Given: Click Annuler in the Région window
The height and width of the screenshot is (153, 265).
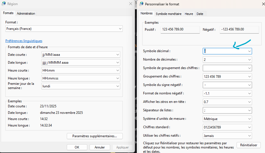Looking at the screenshot, I should (x=100, y=147).
